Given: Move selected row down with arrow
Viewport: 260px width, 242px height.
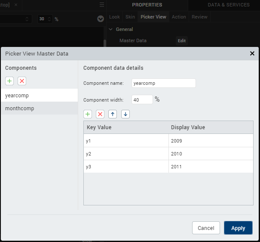Looking at the screenshot, I should click(x=125, y=114).
